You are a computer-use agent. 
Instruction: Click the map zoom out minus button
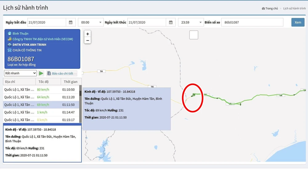[87, 40]
